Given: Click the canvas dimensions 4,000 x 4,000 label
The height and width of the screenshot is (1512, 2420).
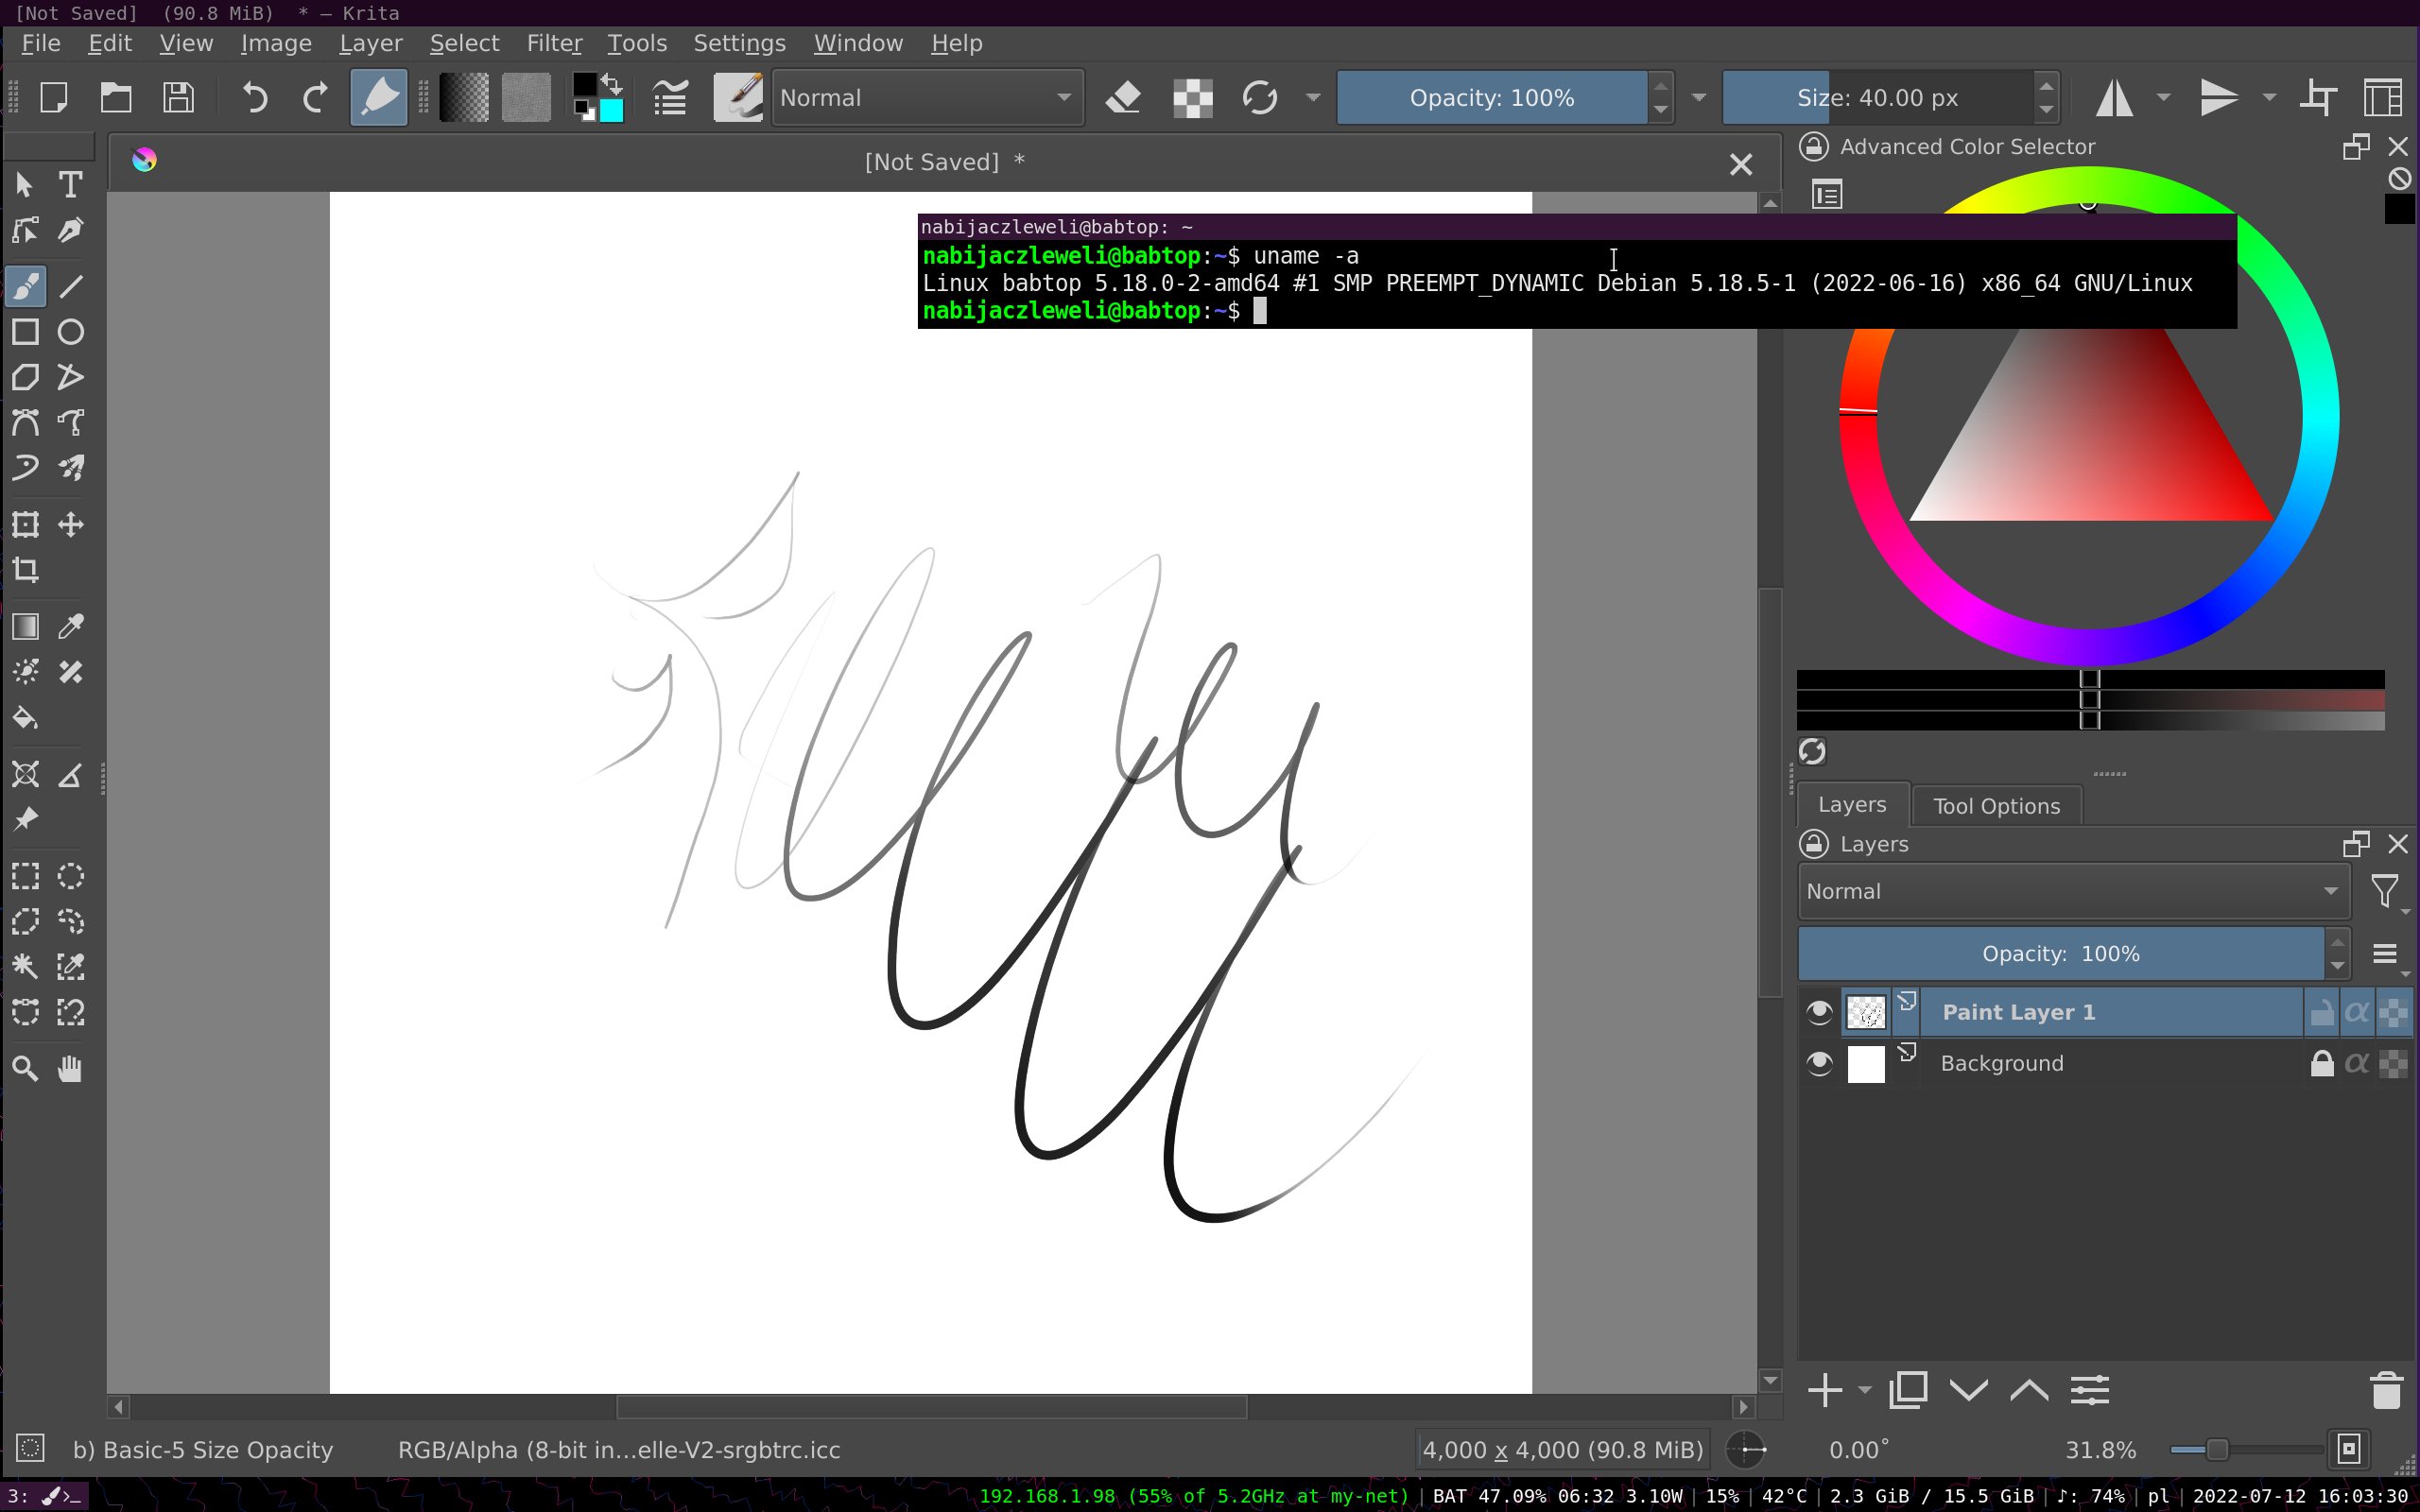Looking at the screenshot, I should point(1562,1449).
